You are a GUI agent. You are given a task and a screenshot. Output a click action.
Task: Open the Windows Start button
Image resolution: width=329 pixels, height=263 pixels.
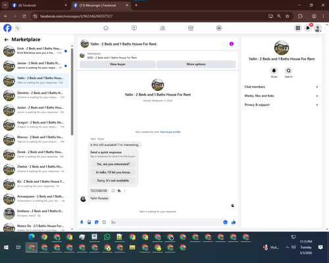tap(6, 247)
